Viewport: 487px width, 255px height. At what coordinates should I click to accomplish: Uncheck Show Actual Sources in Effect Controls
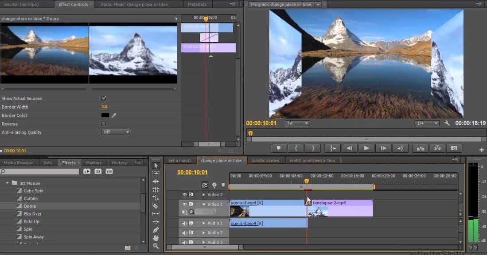click(103, 98)
